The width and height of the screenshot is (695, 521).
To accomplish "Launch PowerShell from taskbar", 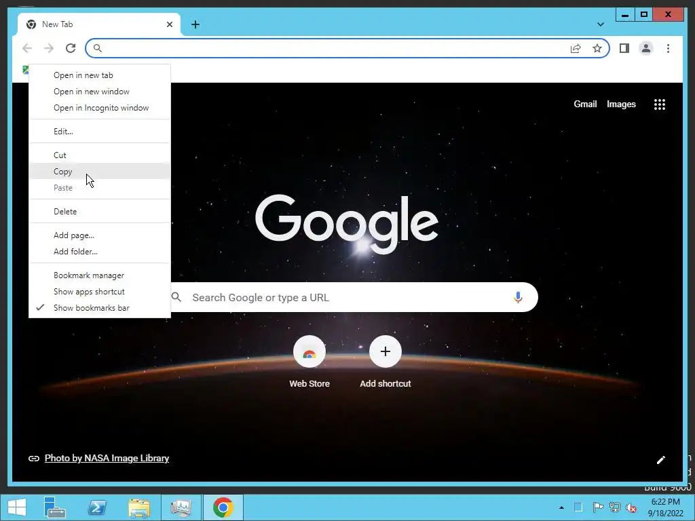I will (x=97, y=507).
